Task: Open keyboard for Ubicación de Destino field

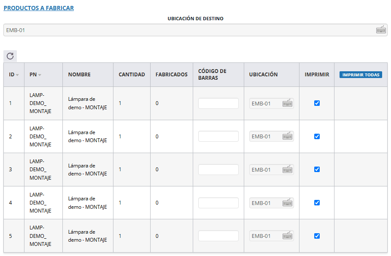Action: pos(381,30)
